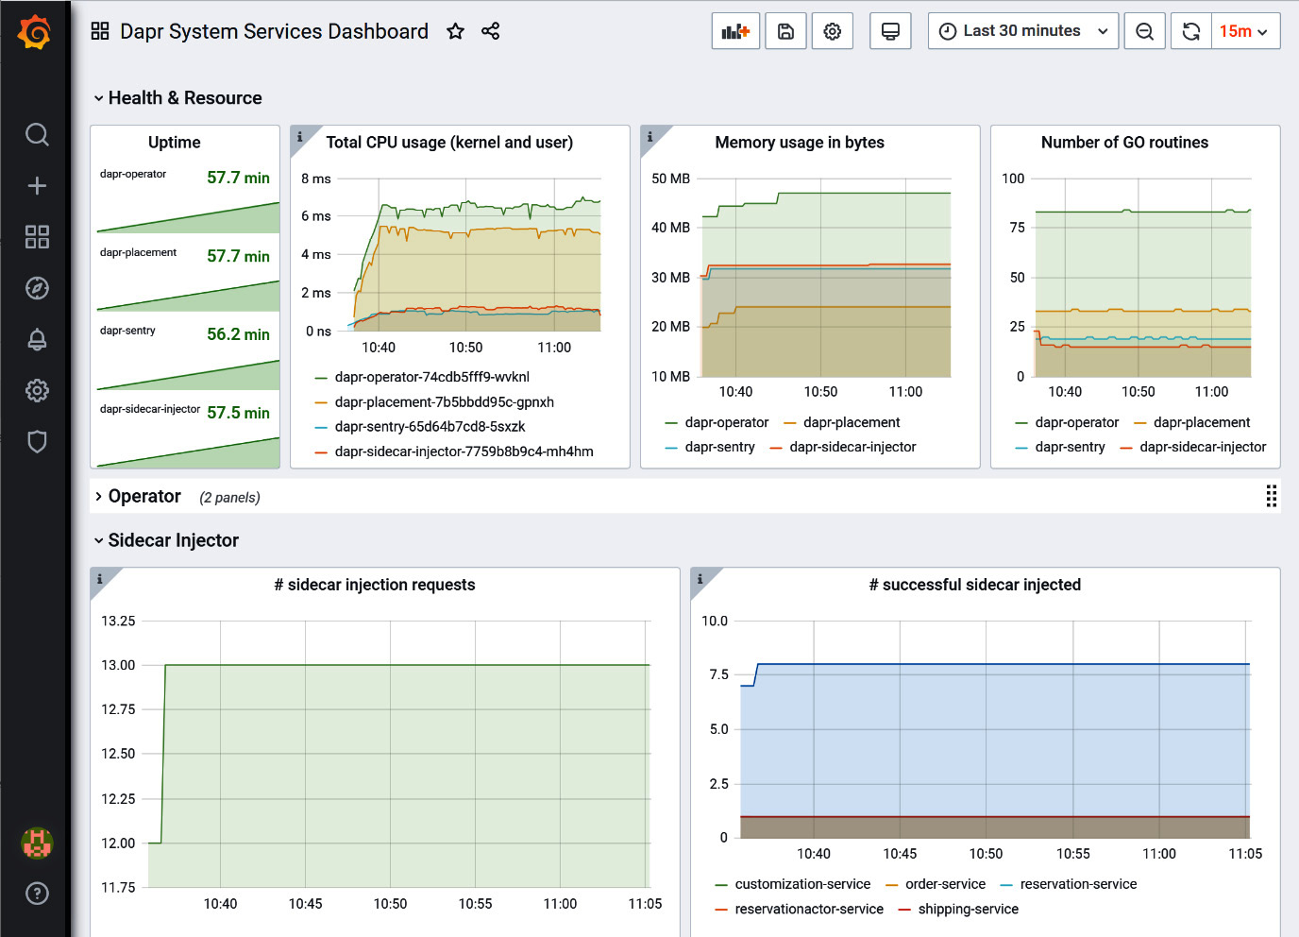This screenshot has height=937, width=1299.
Task: Open the user avatar profile menu
Action: (x=37, y=843)
